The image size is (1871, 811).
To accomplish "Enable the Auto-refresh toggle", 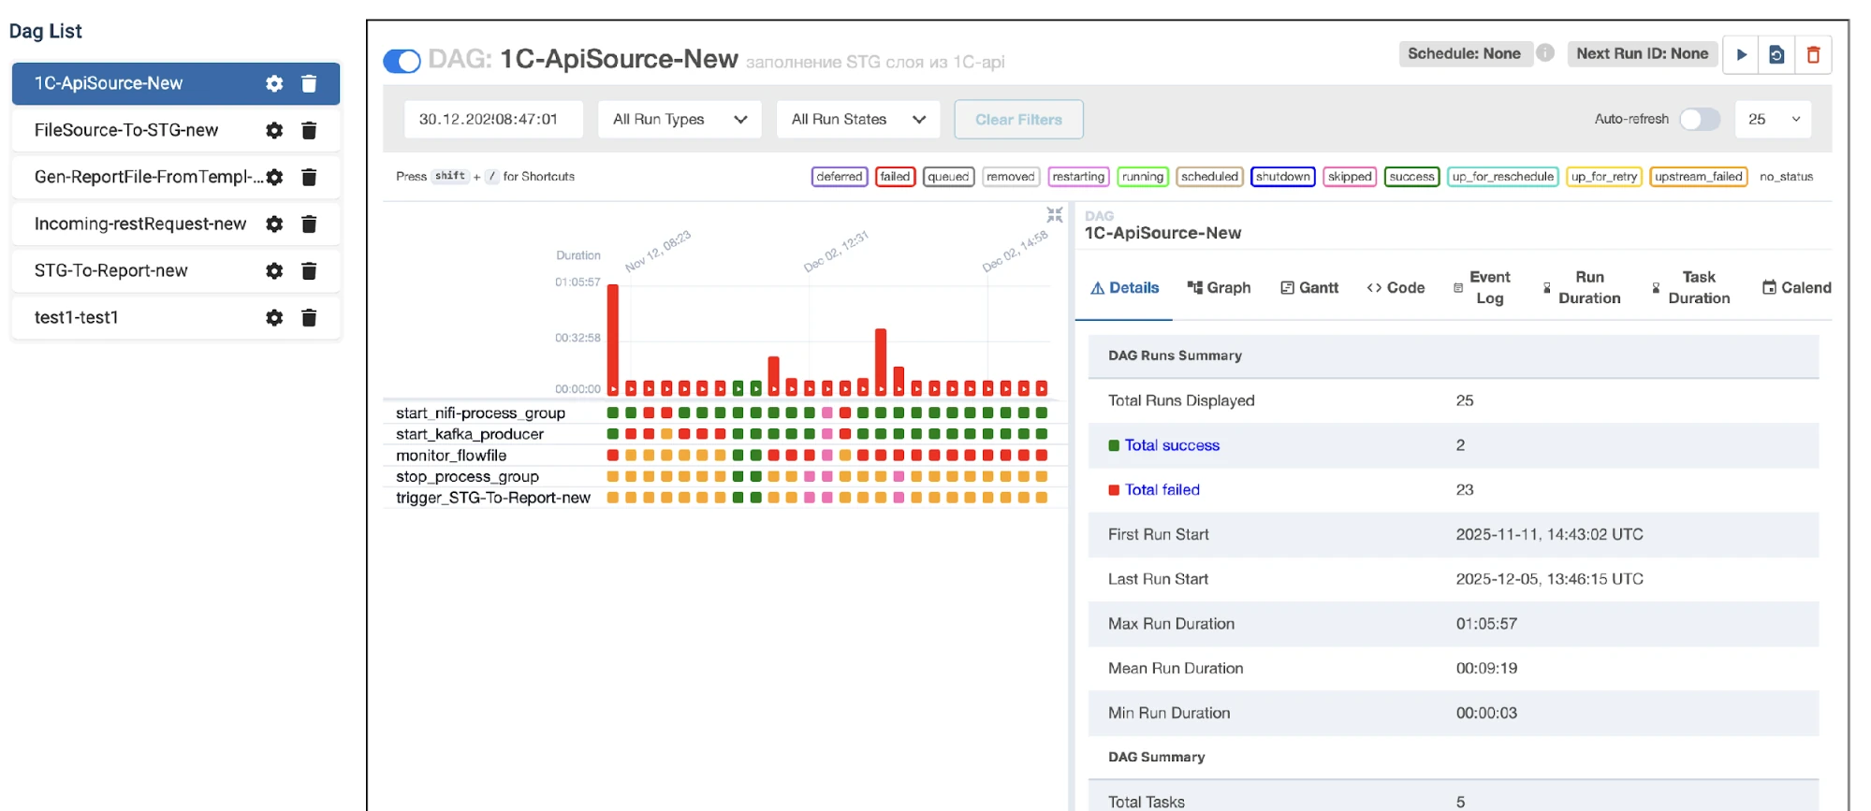I will [x=1699, y=120].
